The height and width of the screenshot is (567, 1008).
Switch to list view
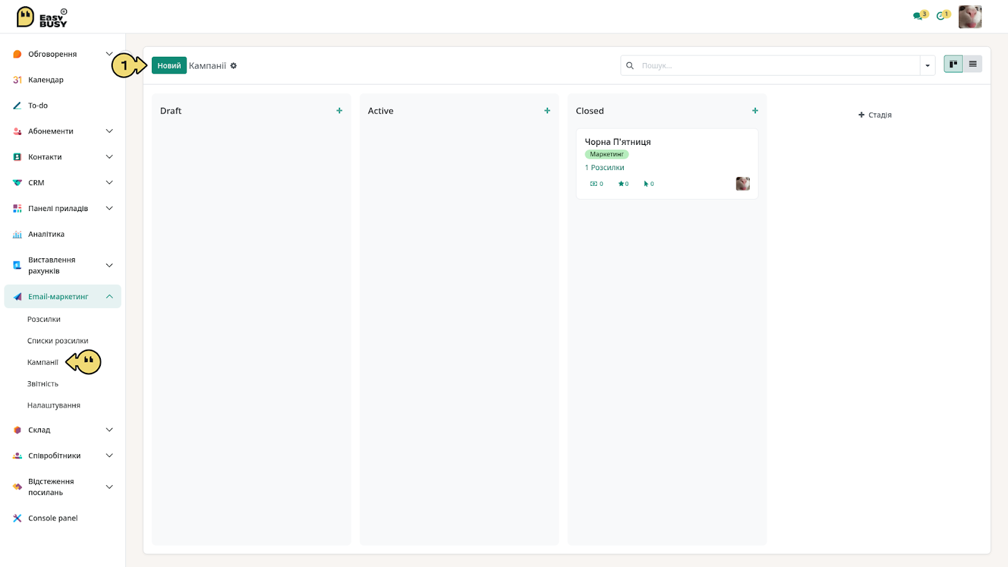(x=973, y=64)
